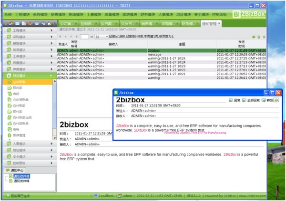Click the page number input field
286x201 pixels.
(x=84, y=37)
